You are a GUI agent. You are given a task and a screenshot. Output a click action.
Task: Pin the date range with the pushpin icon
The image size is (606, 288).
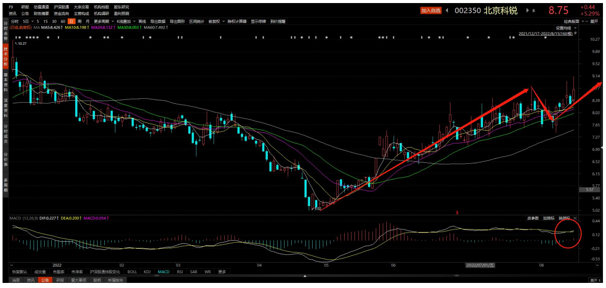point(576,33)
